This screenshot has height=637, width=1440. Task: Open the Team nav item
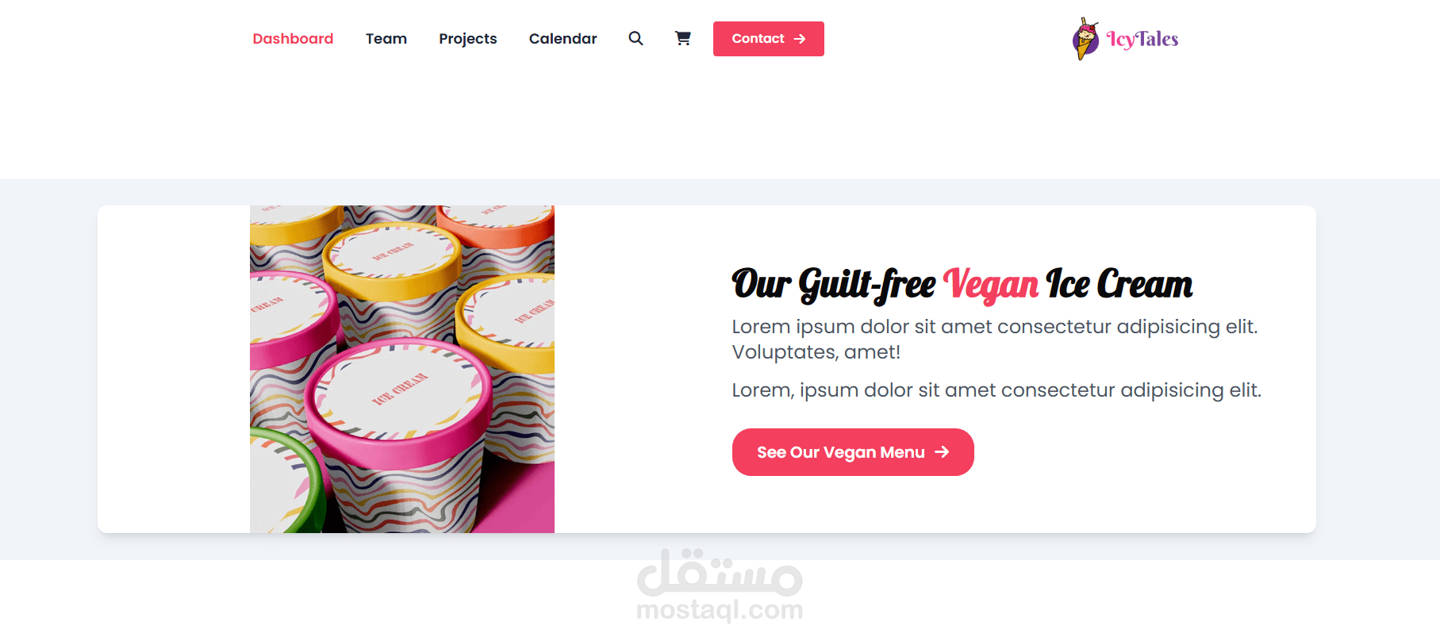click(386, 39)
